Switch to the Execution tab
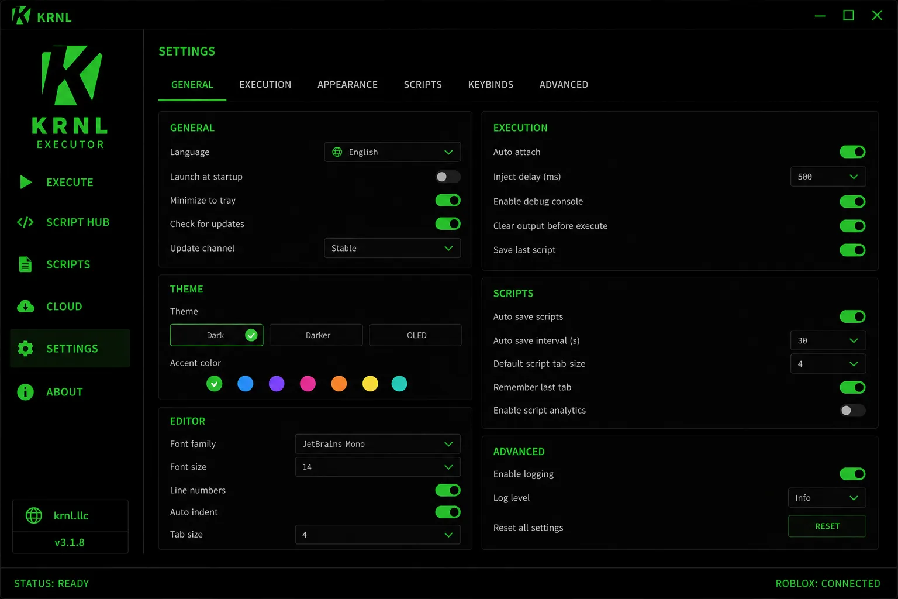Image resolution: width=898 pixels, height=599 pixels. pos(265,85)
